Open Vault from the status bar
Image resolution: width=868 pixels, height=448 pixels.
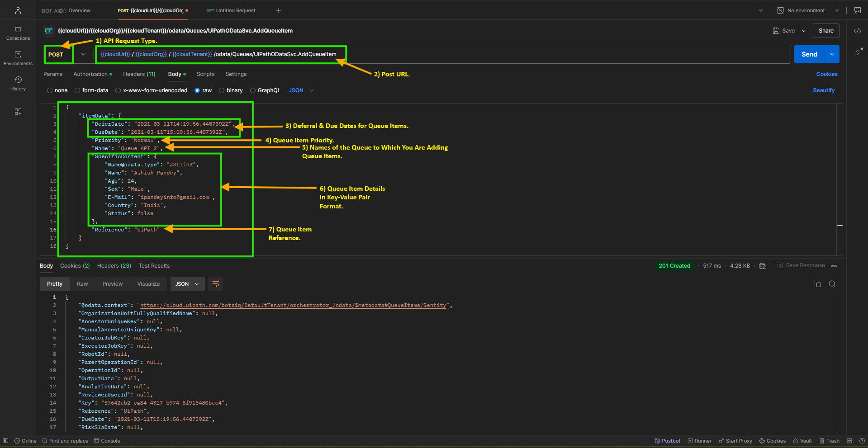tap(802, 441)
